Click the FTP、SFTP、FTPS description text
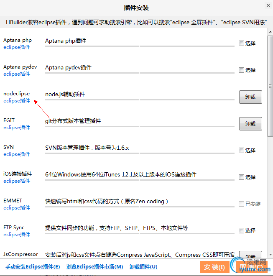 pyautogui.click(x=117, y=228)
